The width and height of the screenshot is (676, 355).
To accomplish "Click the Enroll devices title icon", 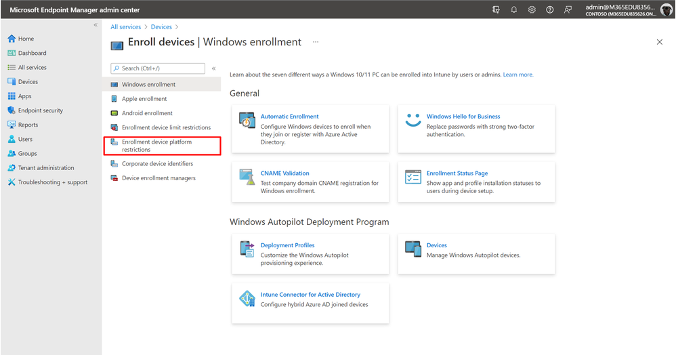I will click(117, 45).
